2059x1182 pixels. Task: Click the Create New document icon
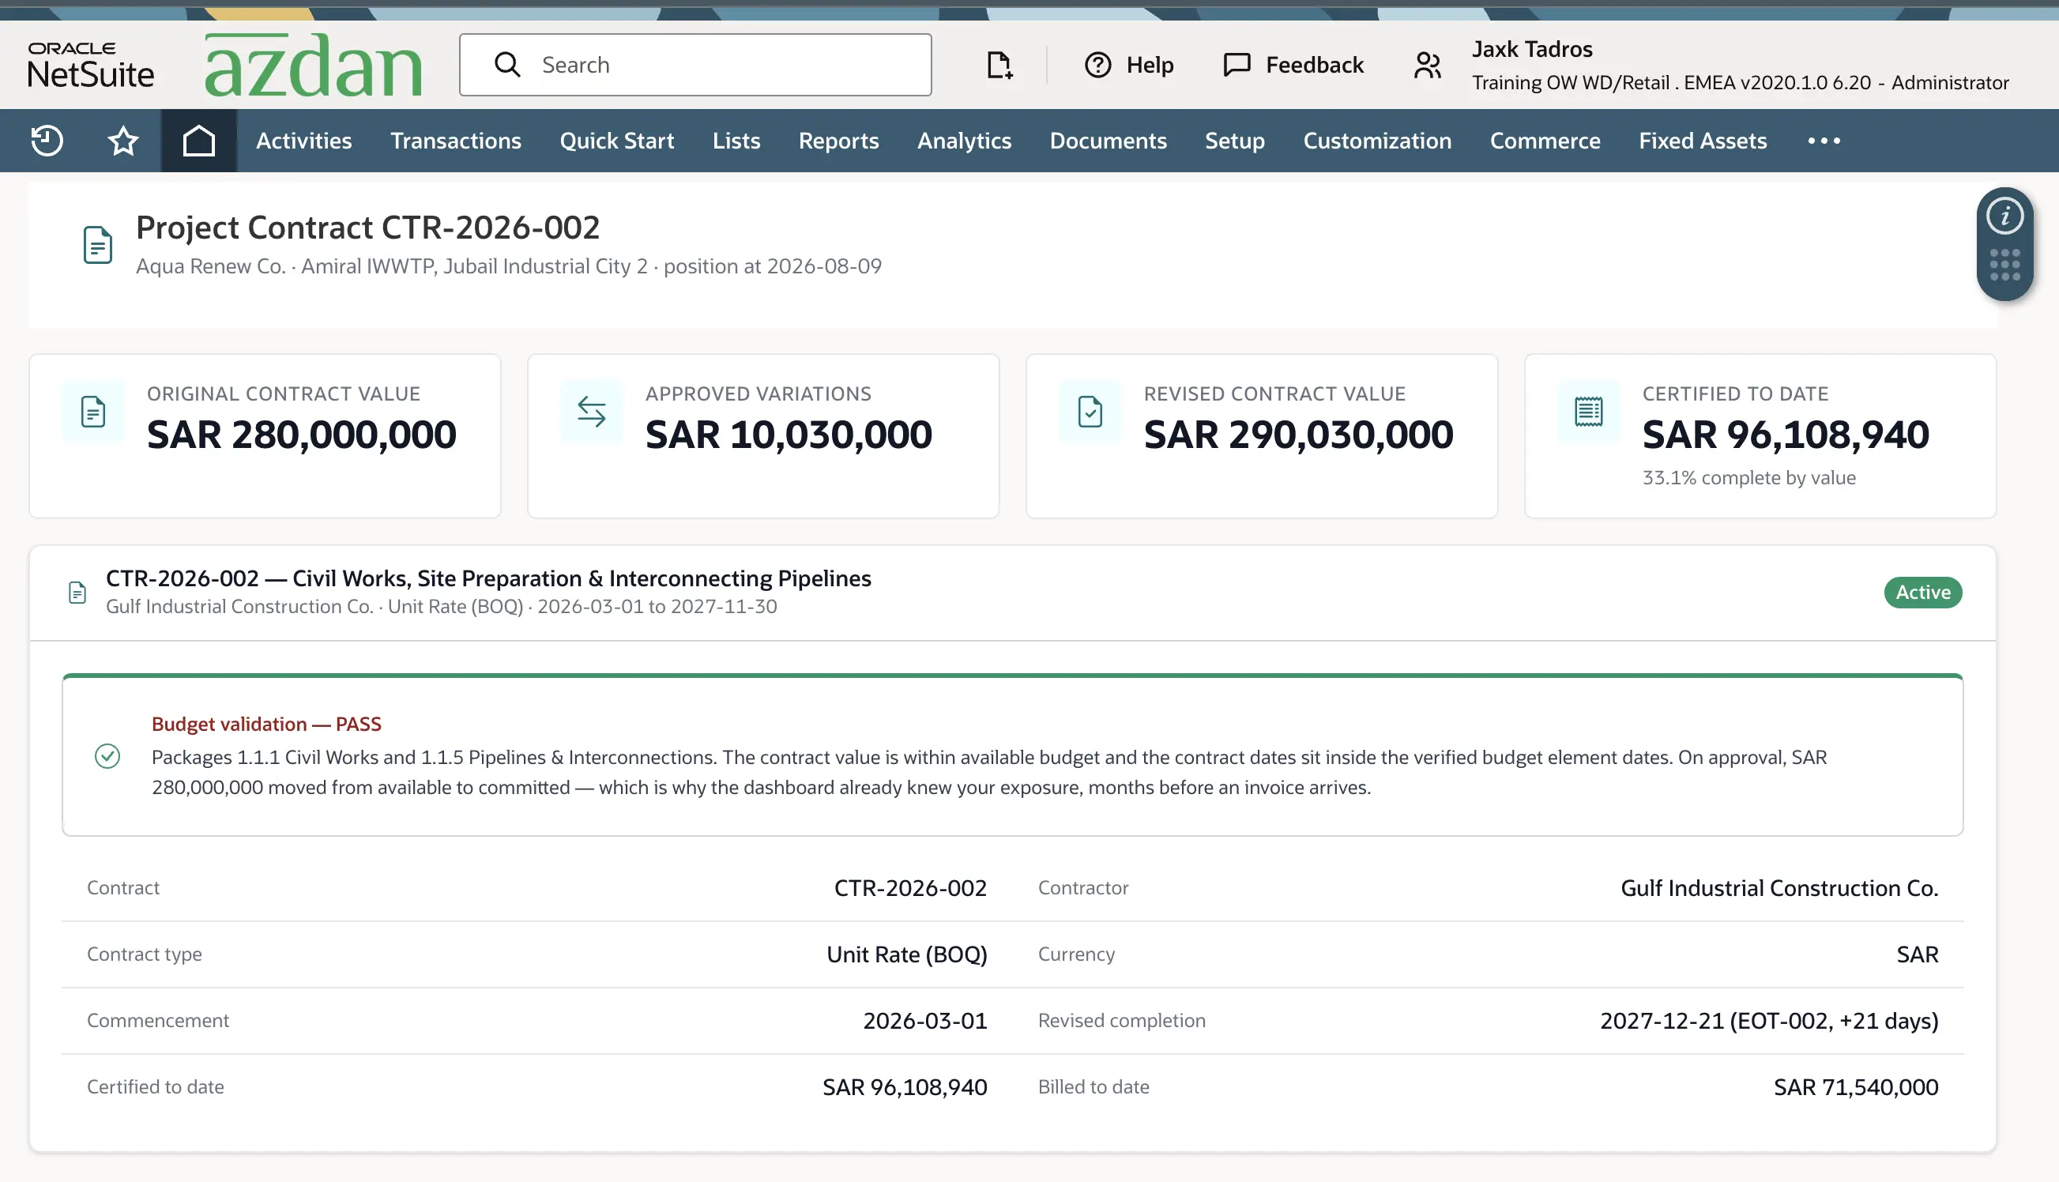tap(999, 65)
